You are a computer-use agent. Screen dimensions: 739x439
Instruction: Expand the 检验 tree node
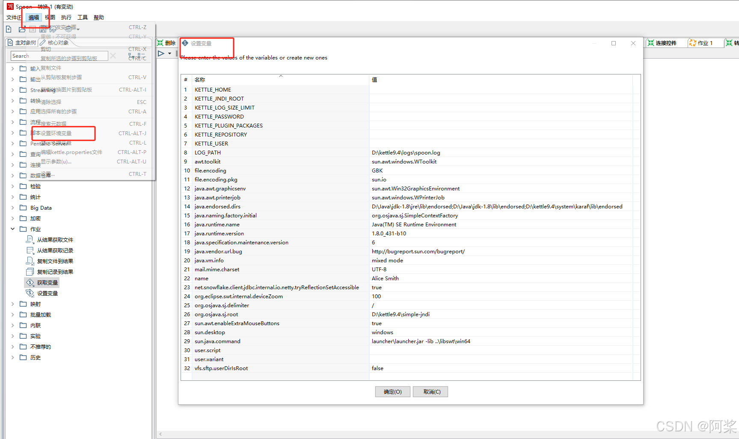pos(12,186)
